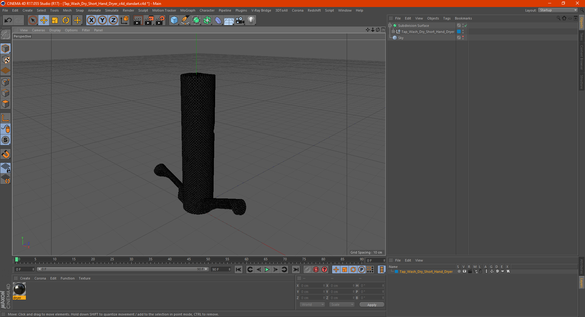This screenshot has height=317, width=585.
Task: Open the Scale mode dropdown
Action: click(342, 305)
